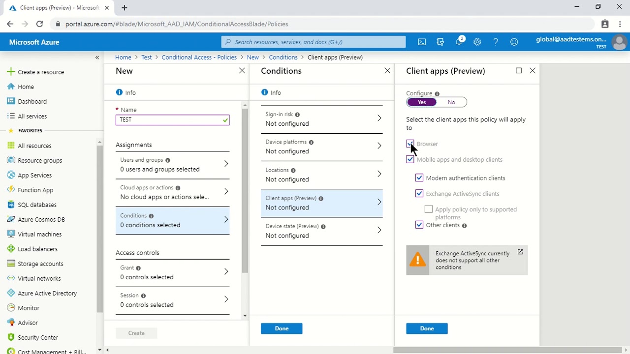The image size is (630, 354).
Task: Click the Monitor gauge icon
Action: (x=11, y=308)
